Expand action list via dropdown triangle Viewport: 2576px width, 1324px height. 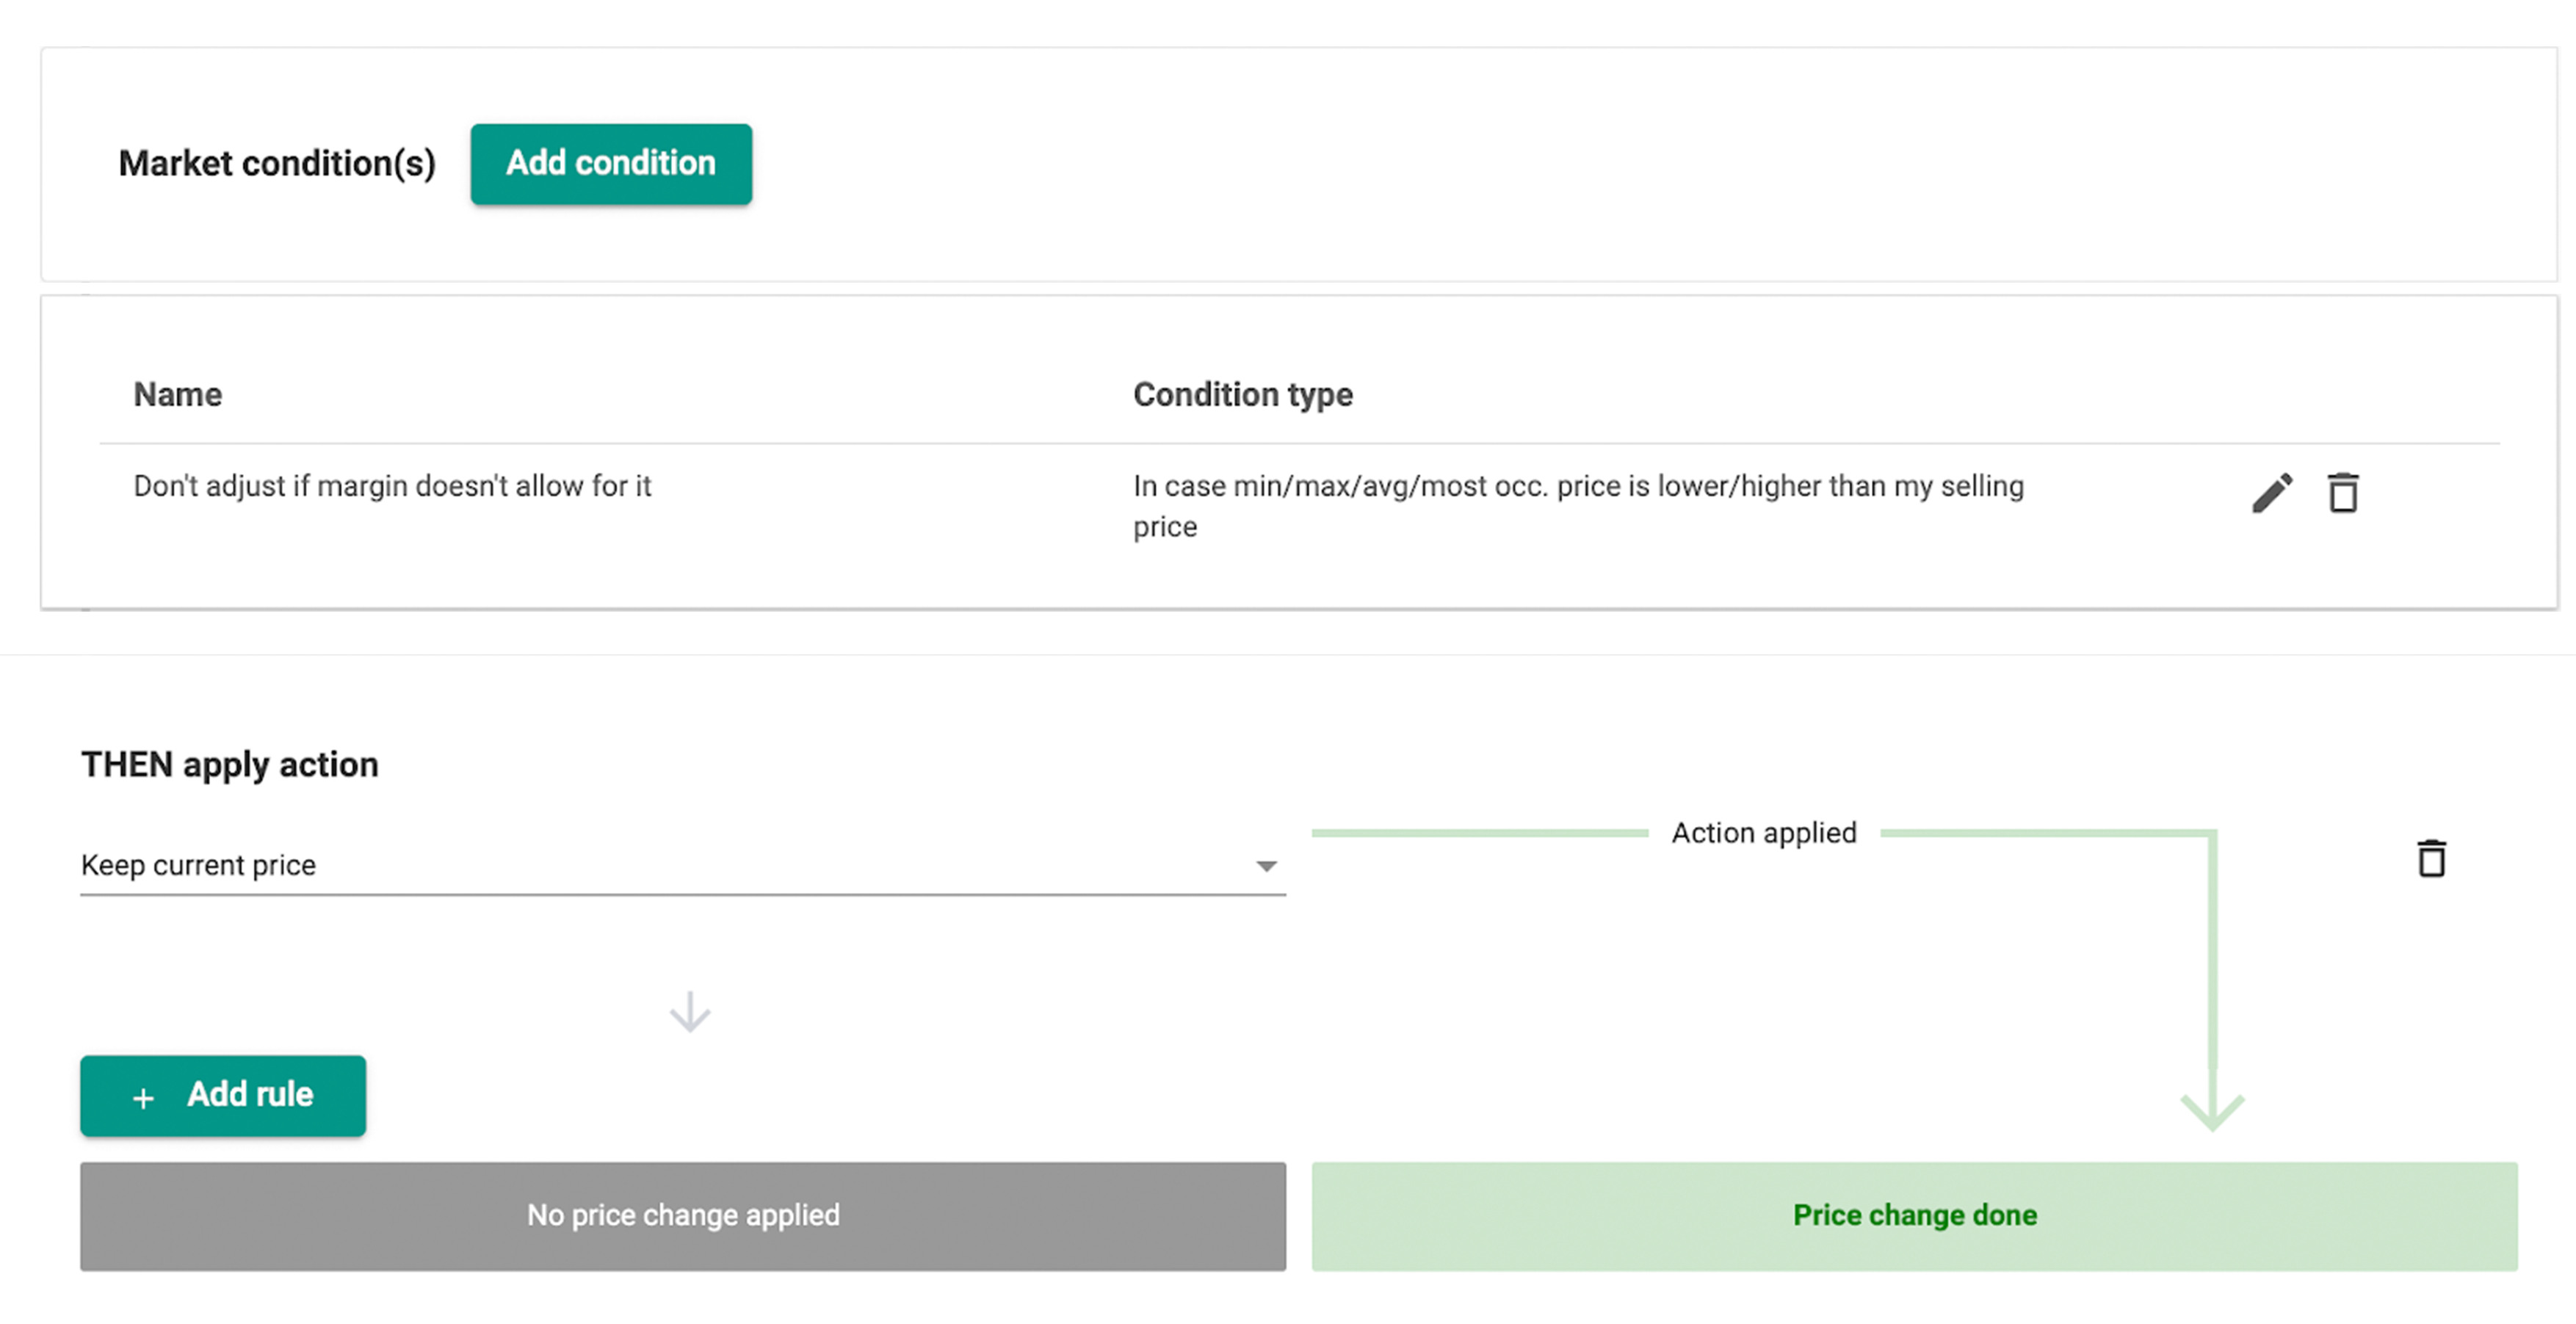(1266, 866)
